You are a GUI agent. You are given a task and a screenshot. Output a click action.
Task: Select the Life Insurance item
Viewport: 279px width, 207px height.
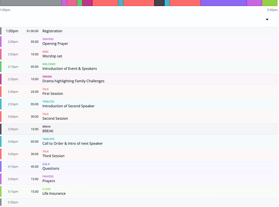(54, 194)
